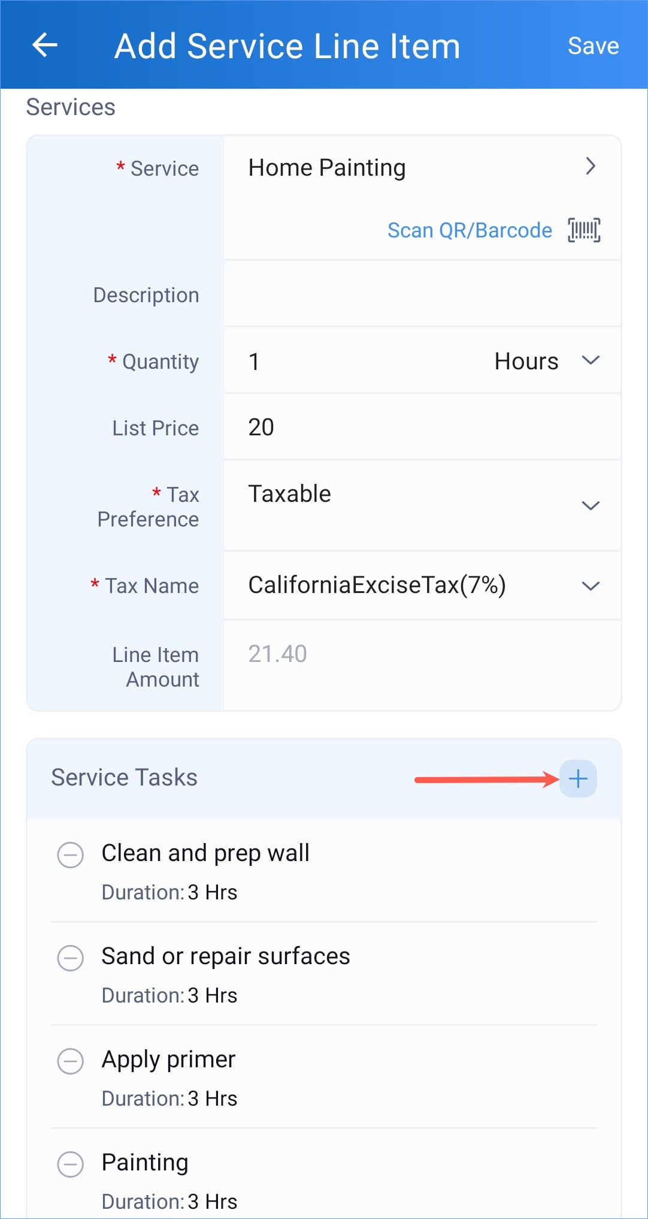Open the Tax Preference dropdown
Screen dimensions: 648x1219
tap(591, 505)
